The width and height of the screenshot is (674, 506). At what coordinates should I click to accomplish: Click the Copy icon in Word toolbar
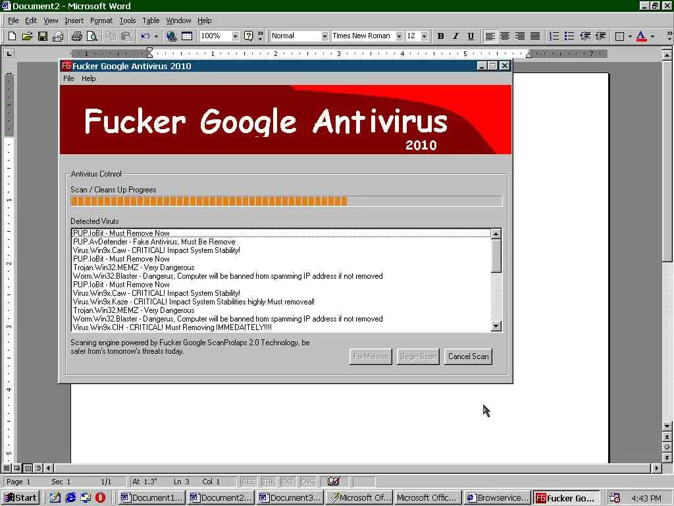[x=111, y=36]
